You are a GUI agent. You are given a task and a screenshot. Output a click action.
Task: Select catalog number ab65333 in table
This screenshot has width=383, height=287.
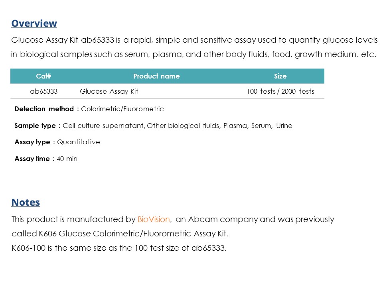click(44, 91)
